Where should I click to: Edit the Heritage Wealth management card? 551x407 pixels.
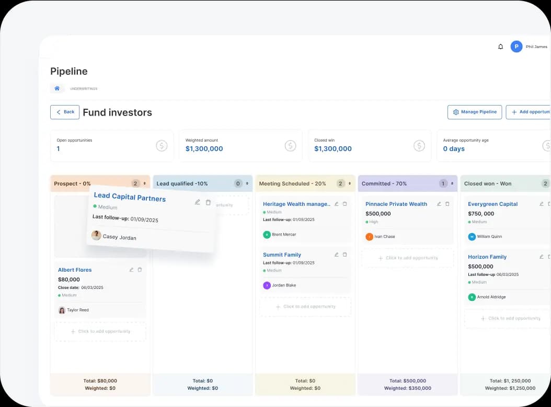pyautogui.click(x=336, y=204)
